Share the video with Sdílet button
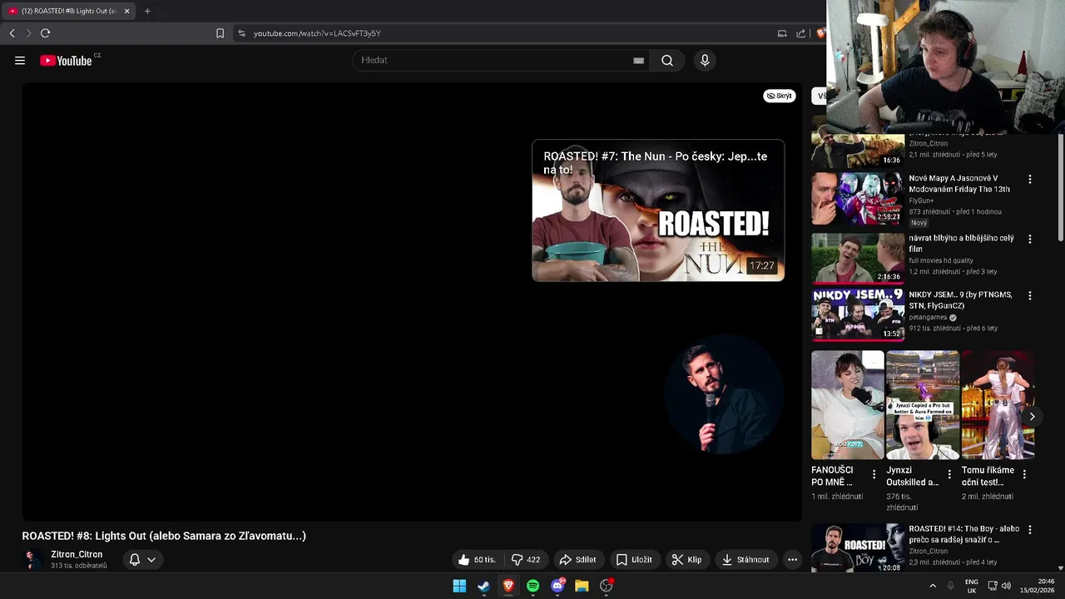The height and width of the screenshot is (599, 1065). click(x=578, y=560)
